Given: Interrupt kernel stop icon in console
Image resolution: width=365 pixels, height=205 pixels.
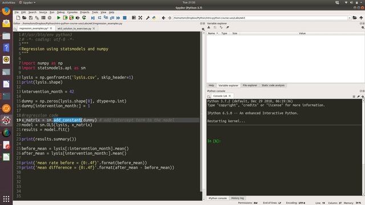Looking at the screenshot, I should click(354, 96).
